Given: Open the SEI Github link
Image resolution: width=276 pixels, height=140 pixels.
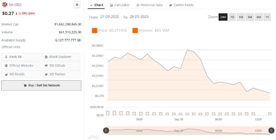Looking at the screenshot, I should (x=61, y=65).
